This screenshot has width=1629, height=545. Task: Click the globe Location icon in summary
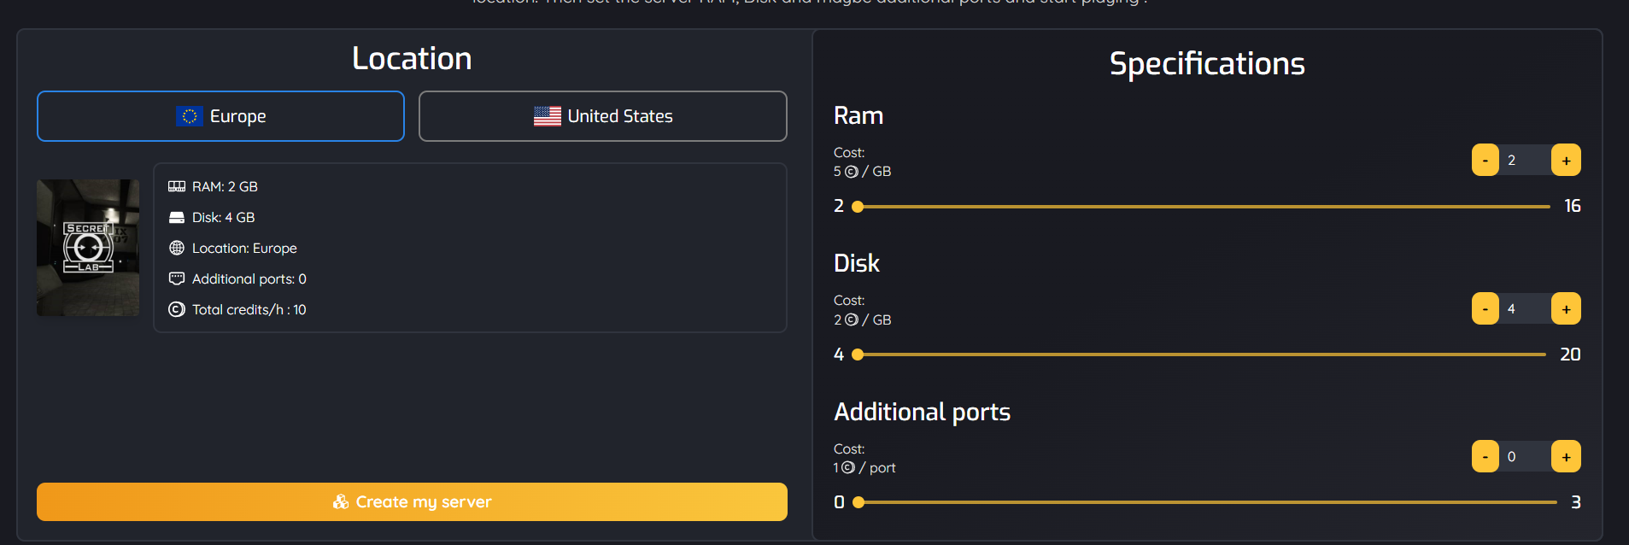177,248
